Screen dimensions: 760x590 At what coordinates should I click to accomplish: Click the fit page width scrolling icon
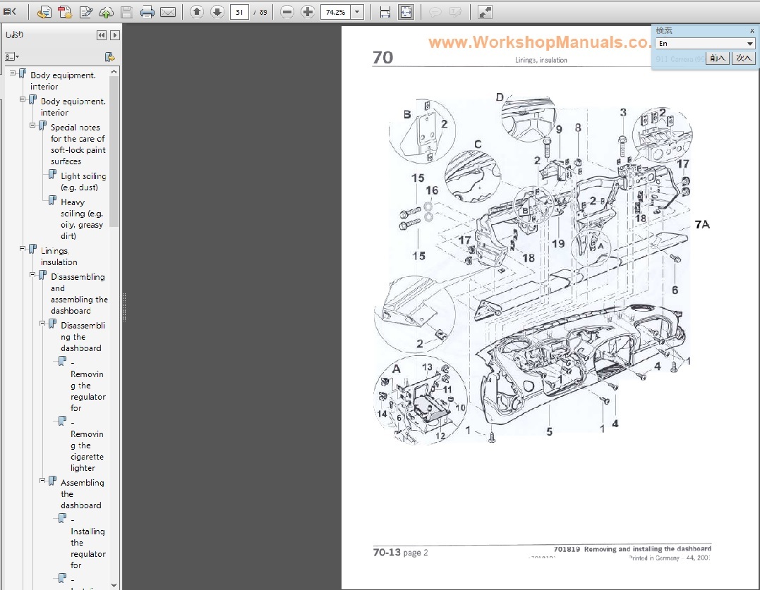click(x=385, y=12)
